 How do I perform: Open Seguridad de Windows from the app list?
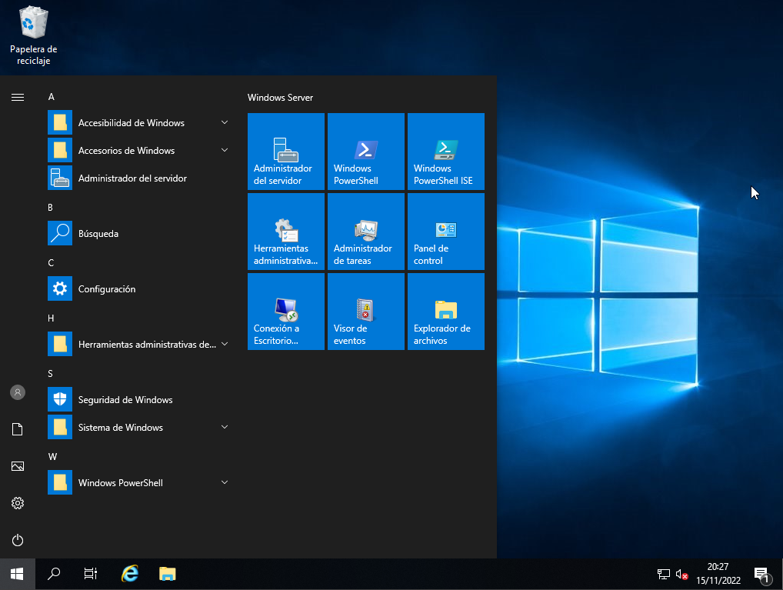pos(138,400)
